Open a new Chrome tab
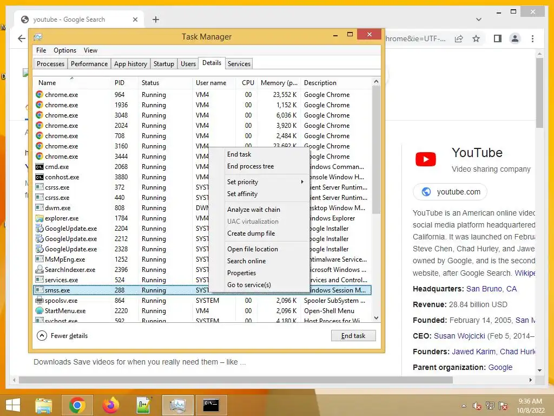The width and height of the screenshot is (554, 416). [156, 19]
